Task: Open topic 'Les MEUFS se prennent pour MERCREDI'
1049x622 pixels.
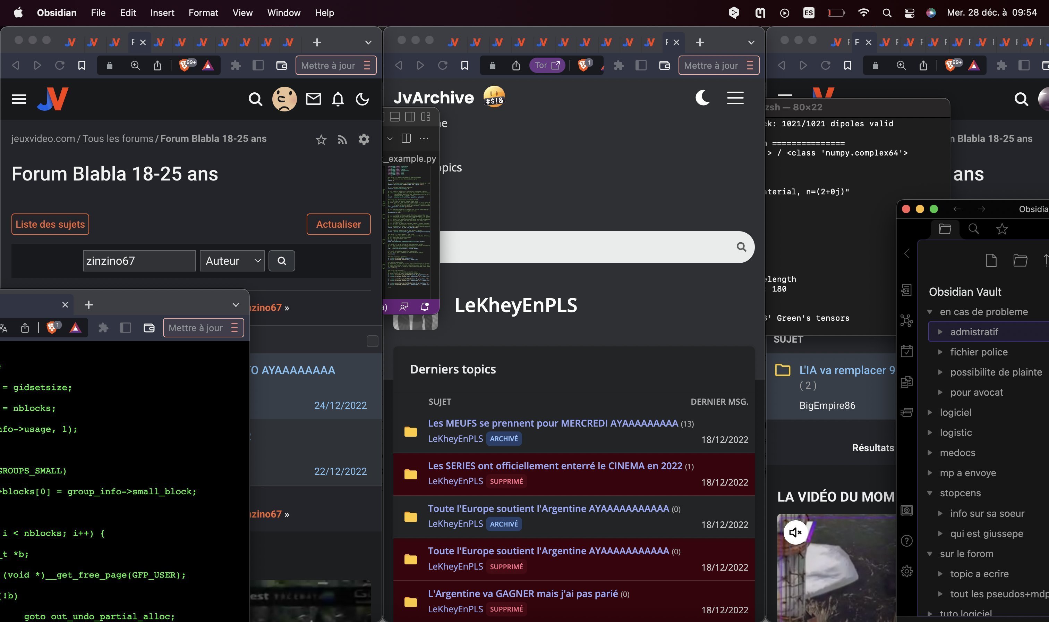Action: pos(553,423)
